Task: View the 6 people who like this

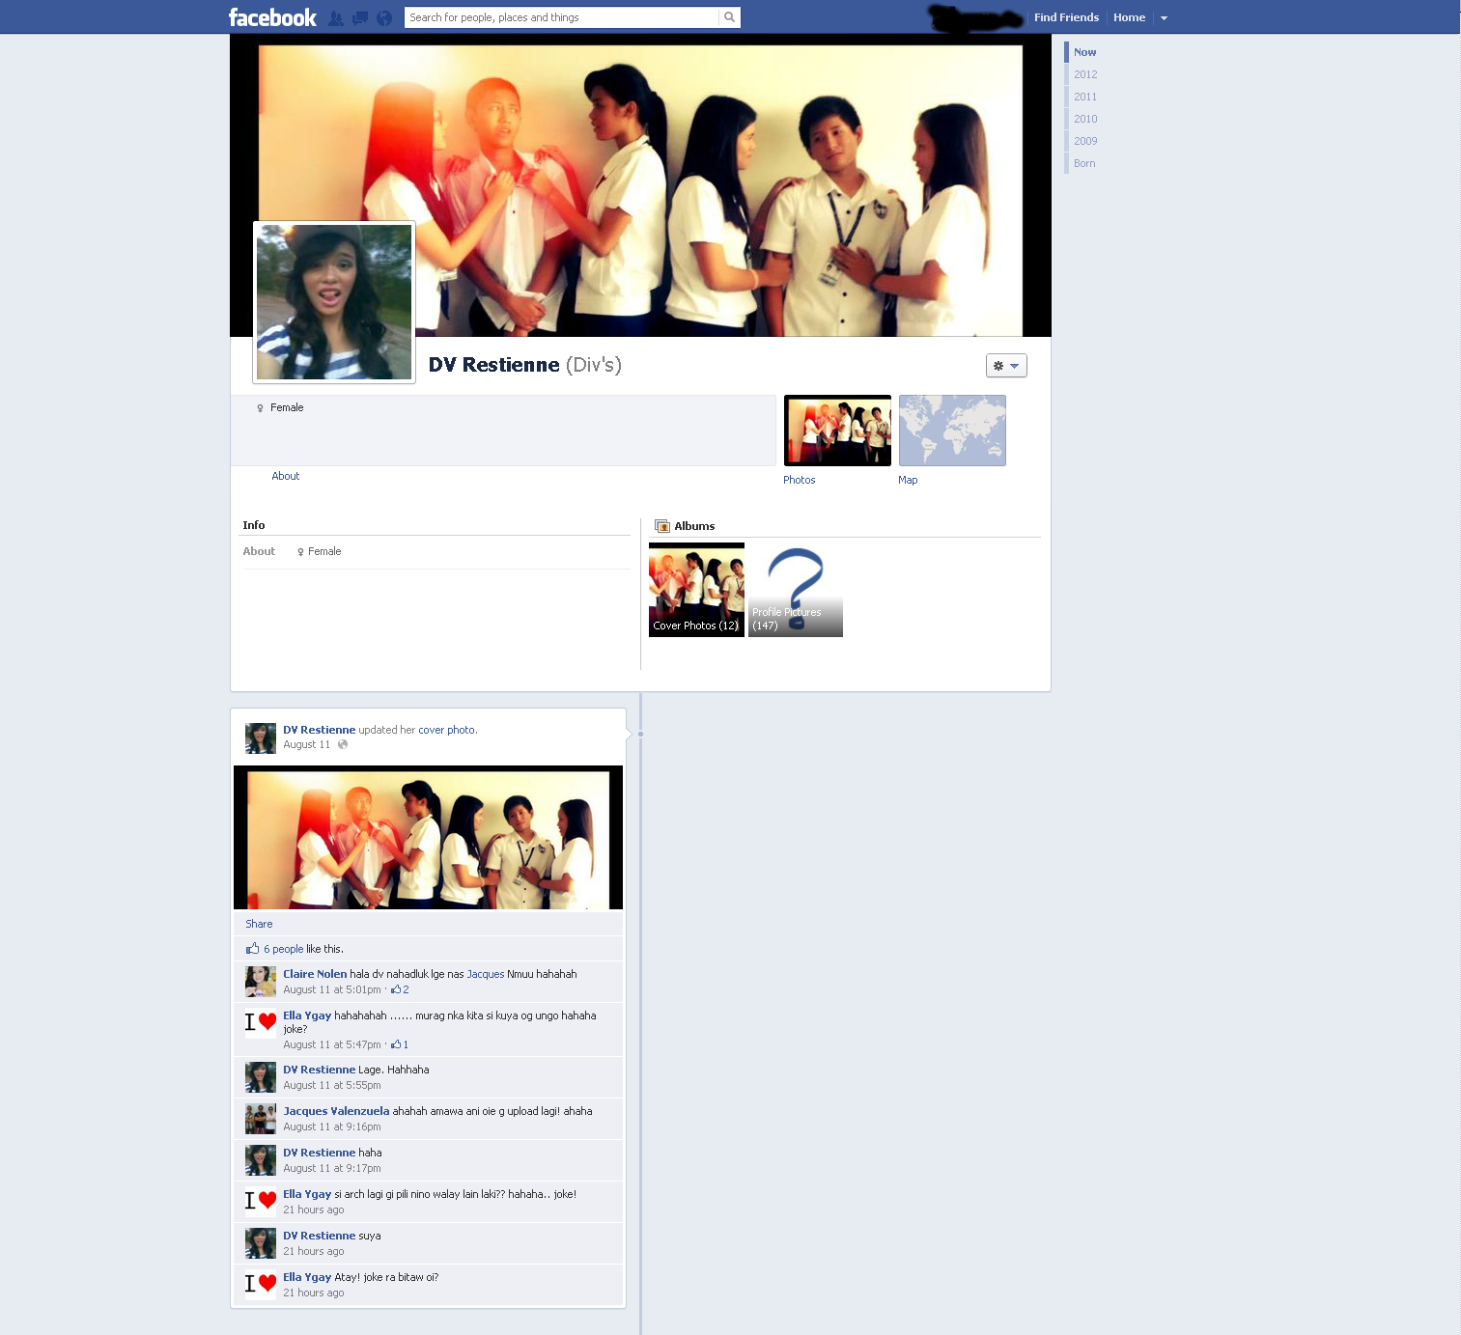Action: click(x=283, y=949)
